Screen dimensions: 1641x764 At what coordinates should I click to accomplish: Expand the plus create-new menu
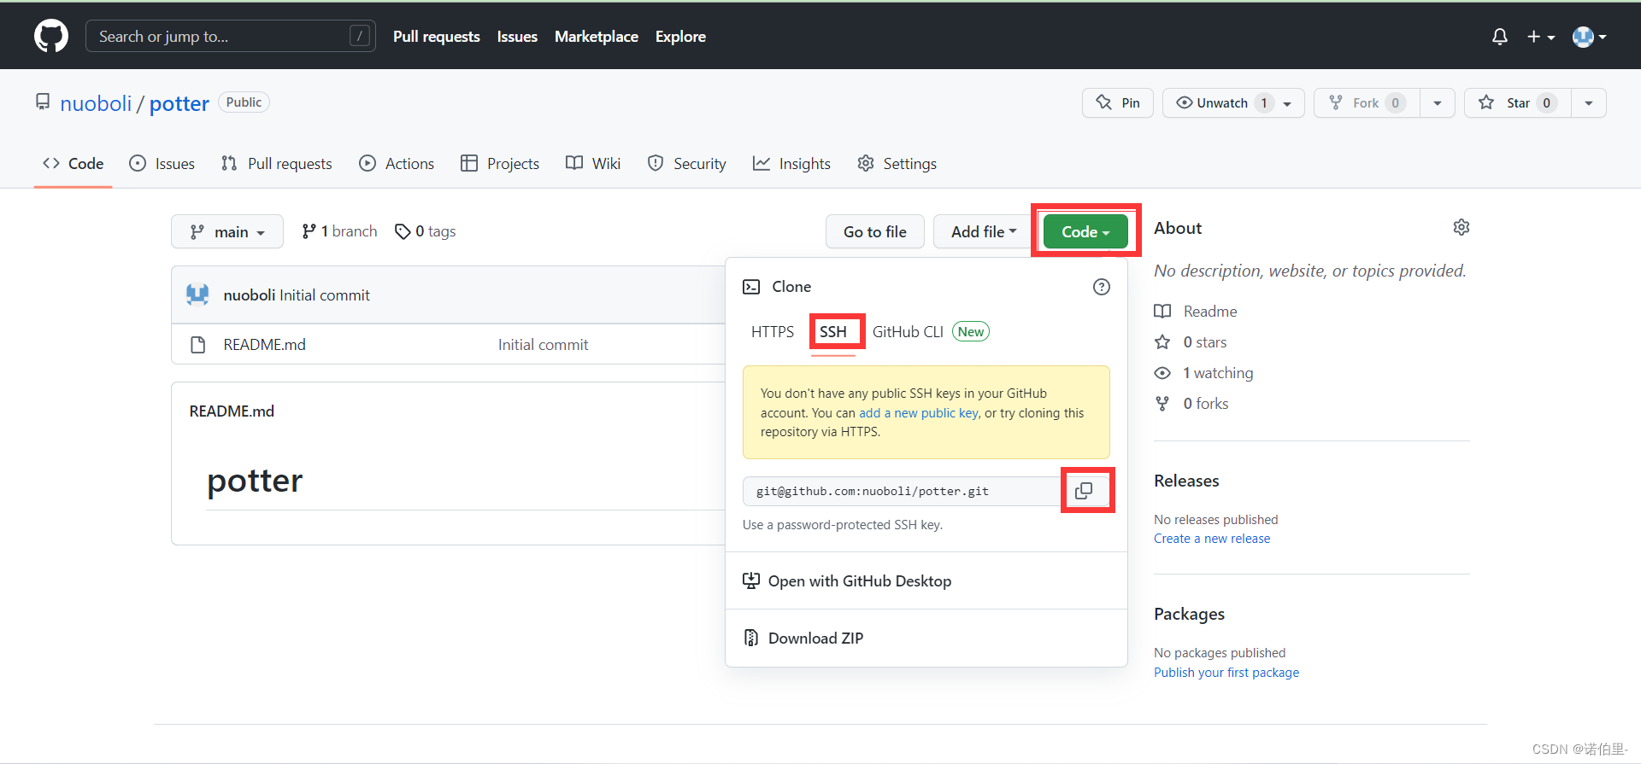[1540, 37]
